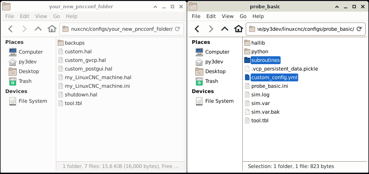Open File System in probe_basic Devices
369x174 pixels.
pyautogui.click(x=215, y=101)
